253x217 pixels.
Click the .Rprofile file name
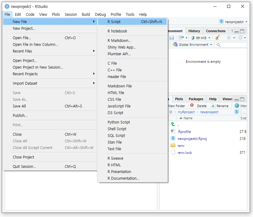[x=184, y=132]
